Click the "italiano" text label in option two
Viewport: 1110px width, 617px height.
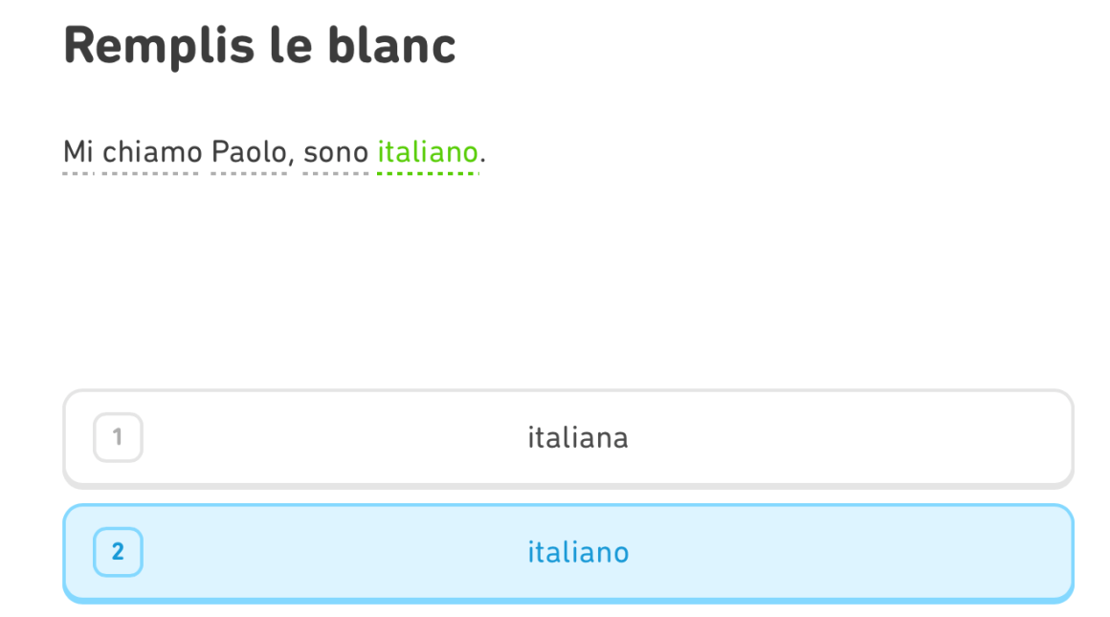click(578, 553)
